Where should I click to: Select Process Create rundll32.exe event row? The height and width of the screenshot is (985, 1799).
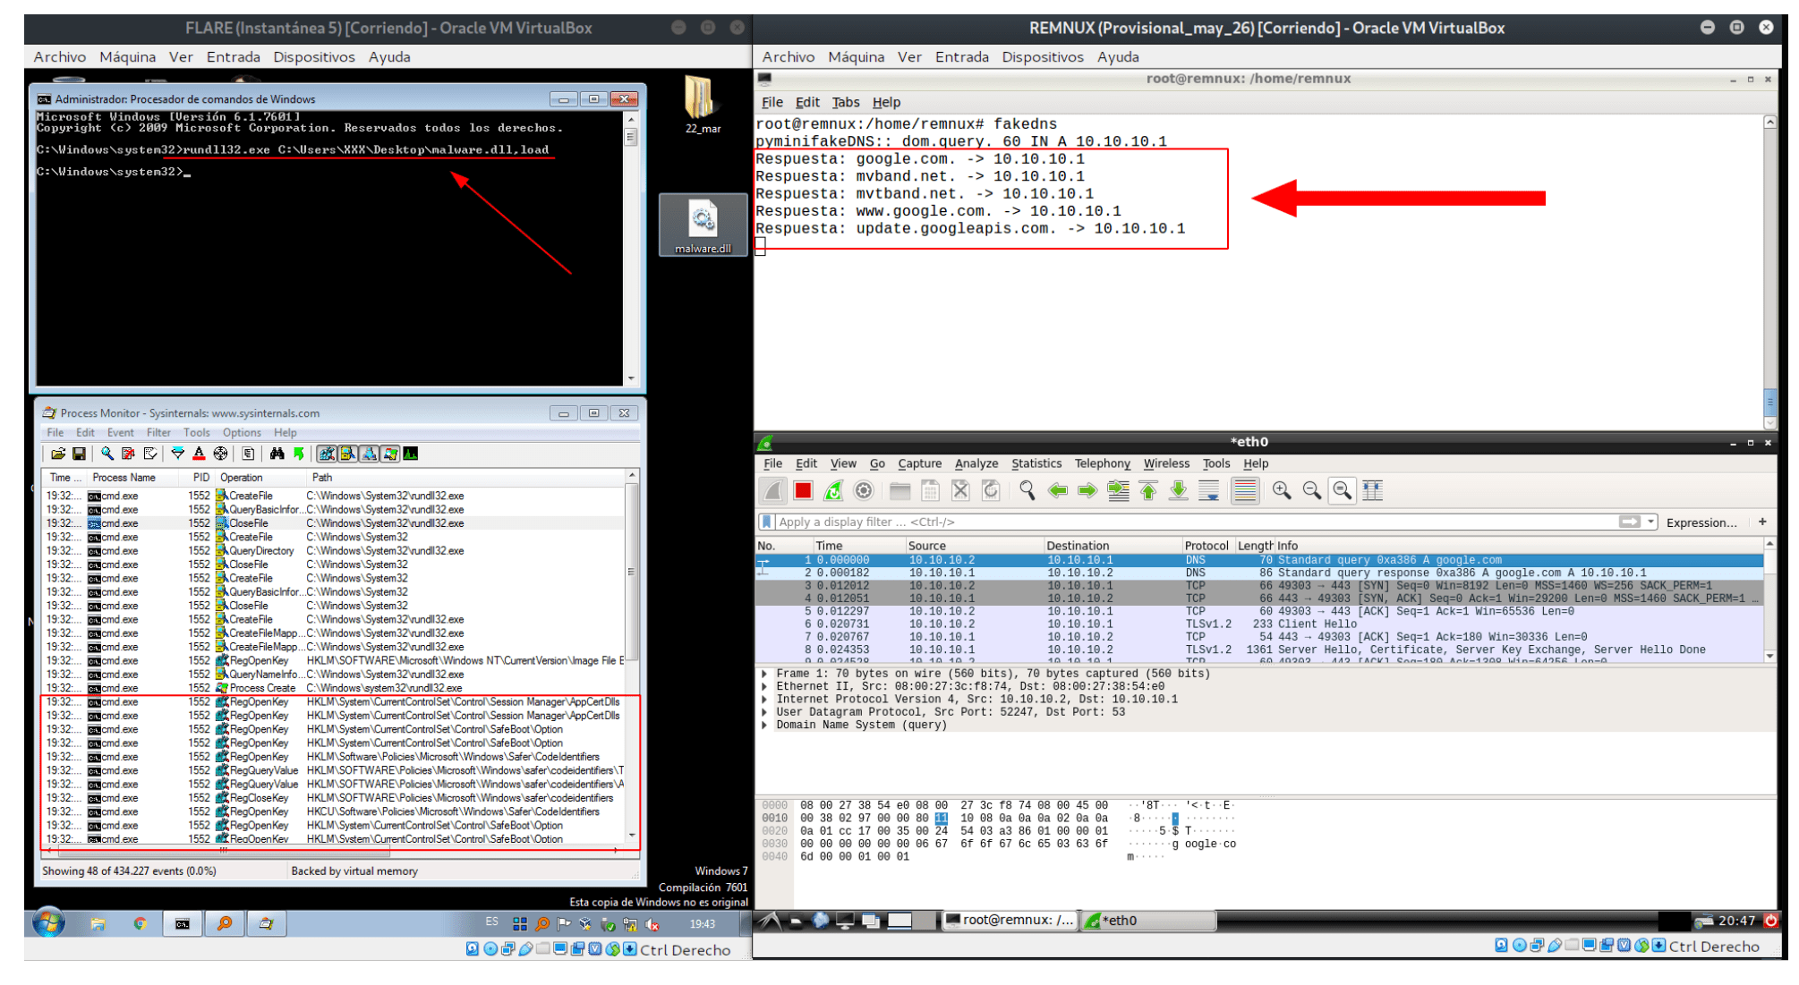pyautogui.click(x=335, y=689)
